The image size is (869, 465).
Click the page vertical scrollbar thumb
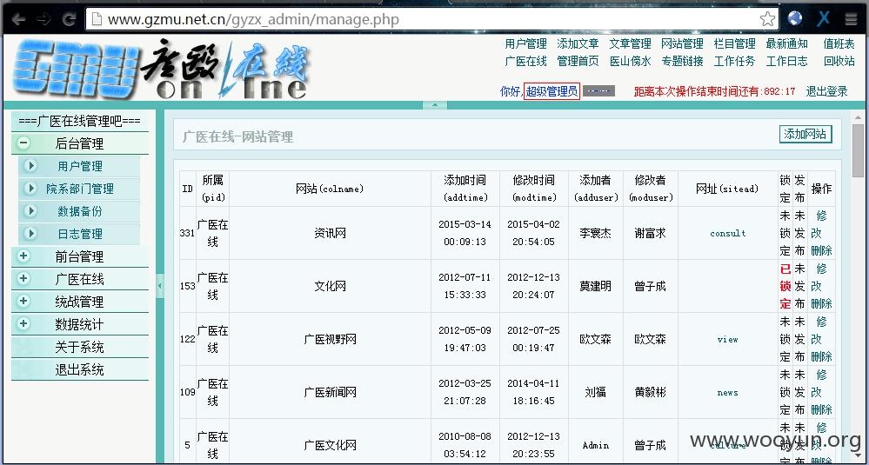pyautogui.click(x=858, y=150)
